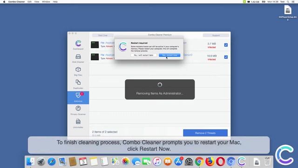Image resolution: width=298 pixels, height=168 pixels.
Task: Open the Trash in the dock
Action: tap(267, 161)
